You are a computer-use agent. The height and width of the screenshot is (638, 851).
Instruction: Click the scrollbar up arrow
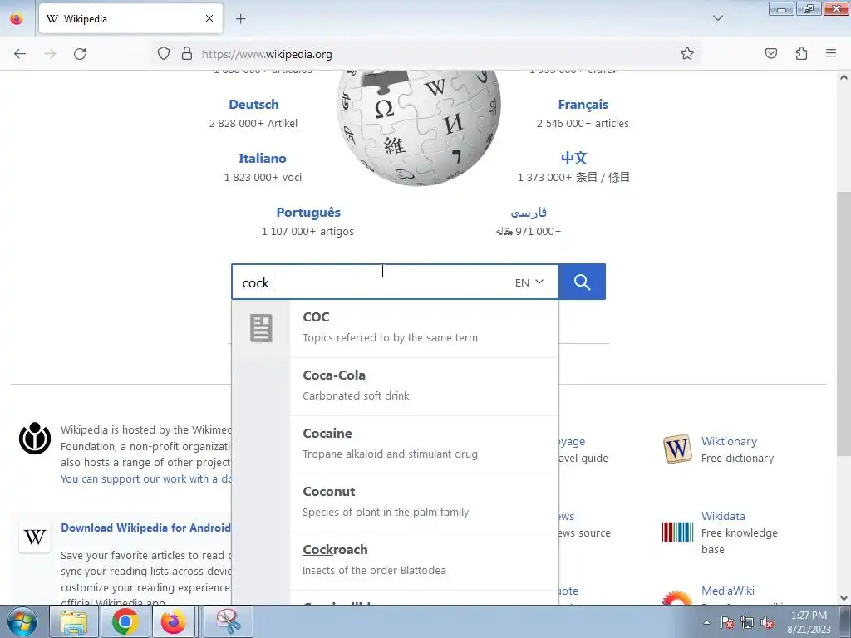(844, 77)
